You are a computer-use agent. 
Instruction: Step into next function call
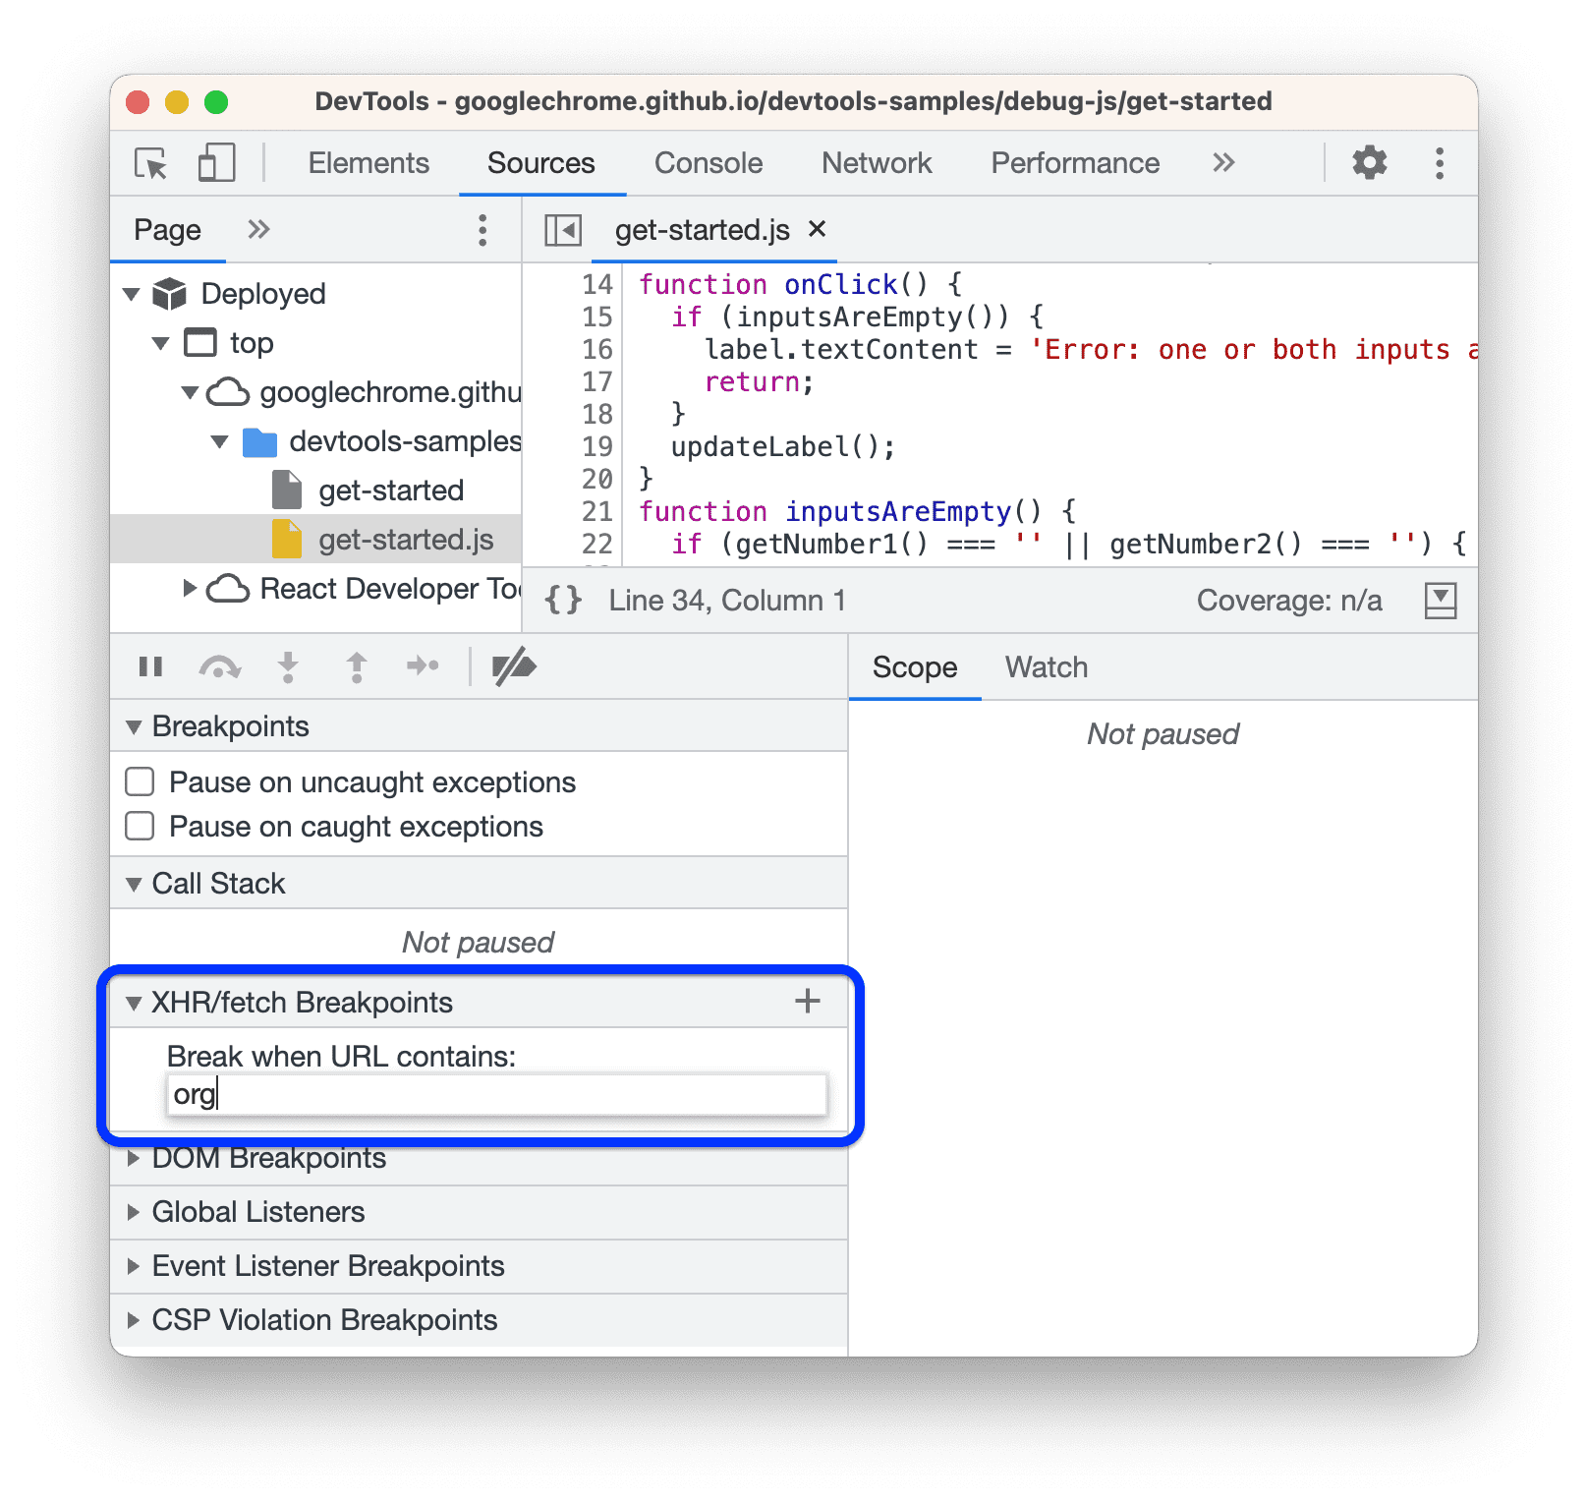pyautogui.click(x=286, y=666)
